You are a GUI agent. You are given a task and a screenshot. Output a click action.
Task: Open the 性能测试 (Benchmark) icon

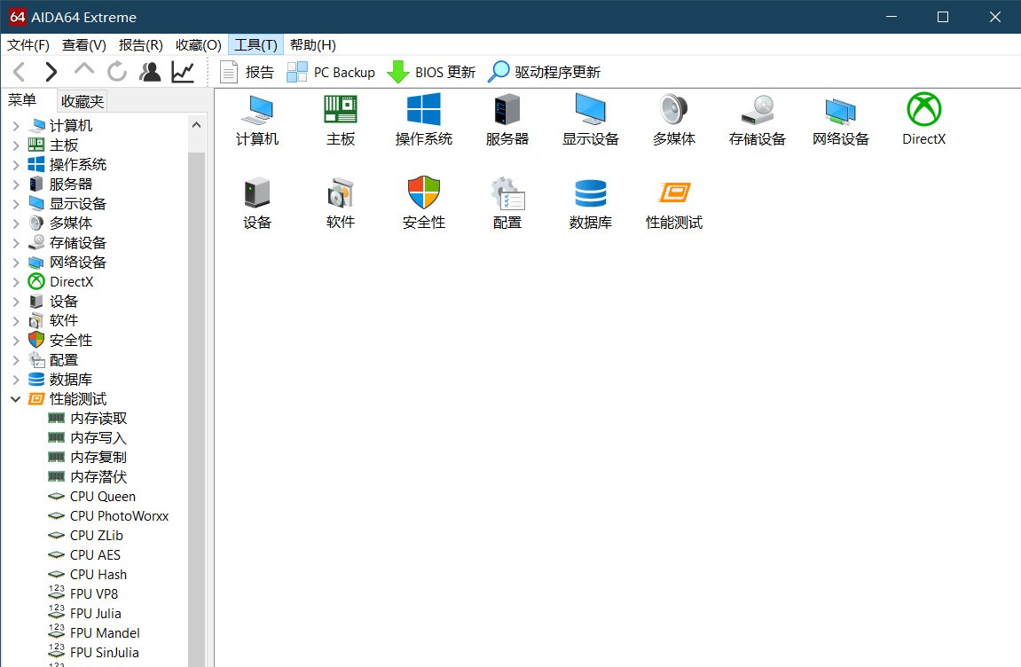(x=673, y=200)
